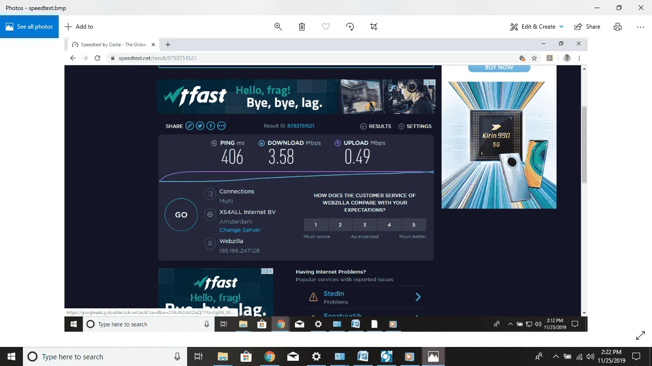Open Settings gear on the bottom taskbar
Image resolution: width=652 pixels, height=366 pixels.
tap(316, 356)
